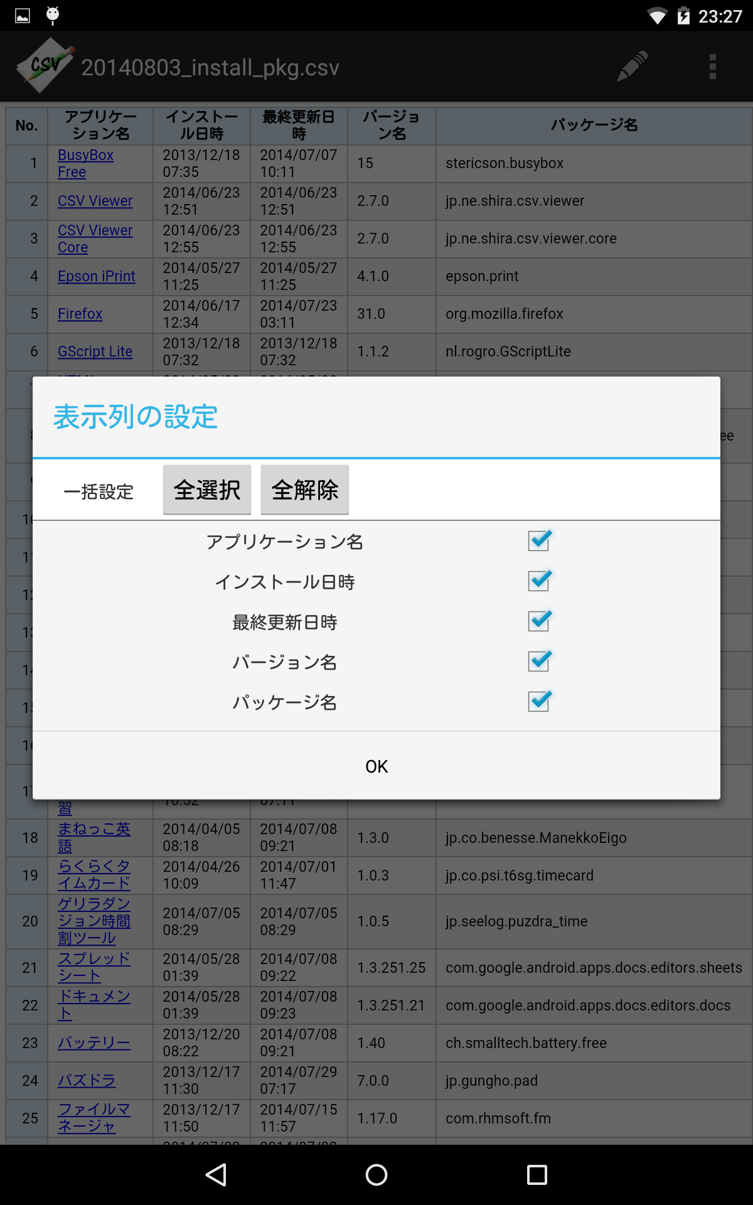Viewport: 753px width, 1205px height.
Task: Tap the Android back navigation button
Action: coord(216,1174)
